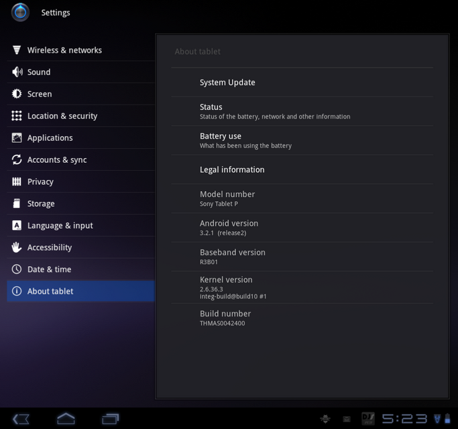Tap the 5:23 system clock
This screenshot has width=458, height=429.
404,419
